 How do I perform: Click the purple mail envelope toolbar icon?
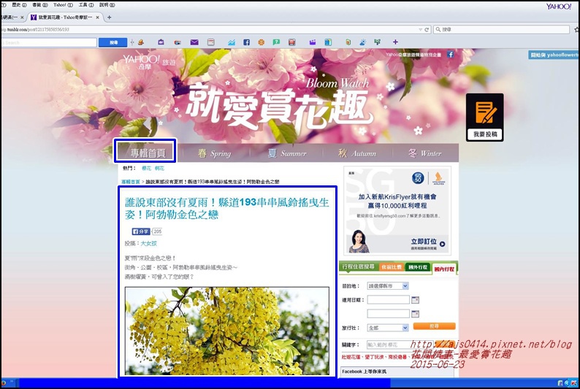[x=194, y=42]
